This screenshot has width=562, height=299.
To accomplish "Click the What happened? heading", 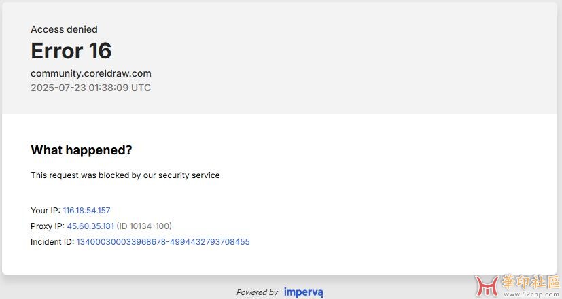I will pyautogui.click(x=82, y=150).
